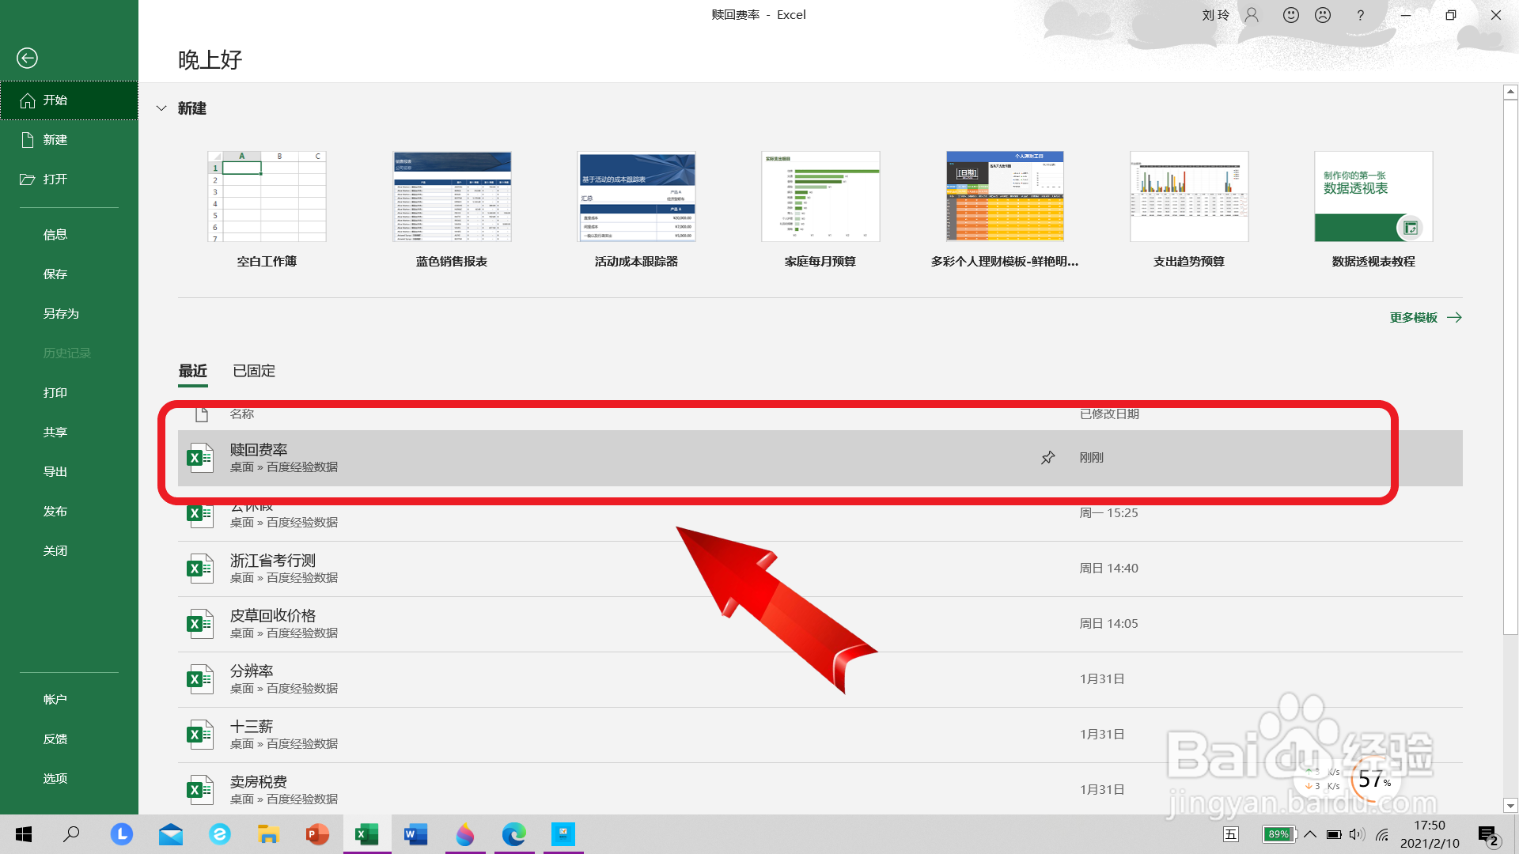Open the 另存为 menu item

(x=61, y=314)
